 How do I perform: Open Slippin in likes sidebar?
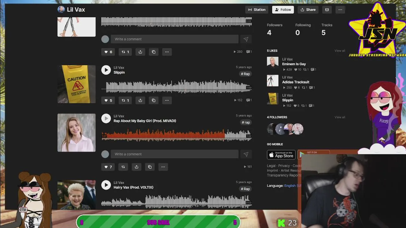point(288,100)
